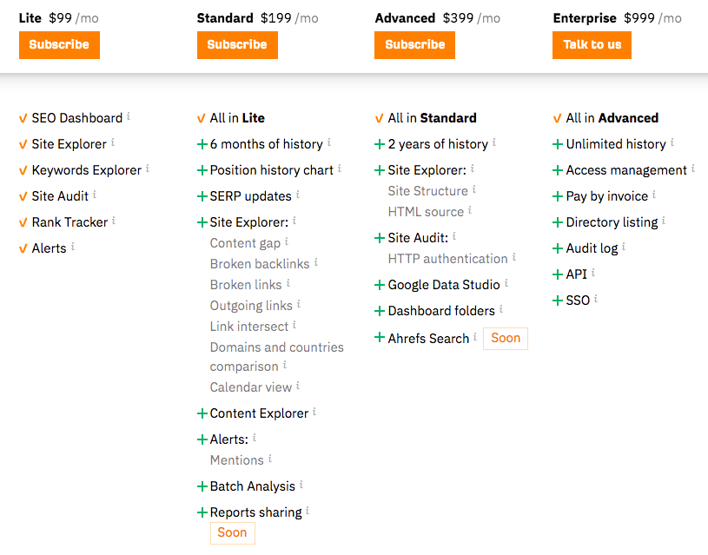Viewport: 708px width, 555px height.
Task: Subscribe to the Standard plan
Action: (x=236, y=44)
